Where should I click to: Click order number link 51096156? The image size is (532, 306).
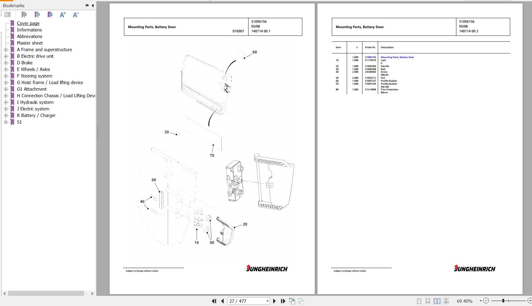point(370,57)
